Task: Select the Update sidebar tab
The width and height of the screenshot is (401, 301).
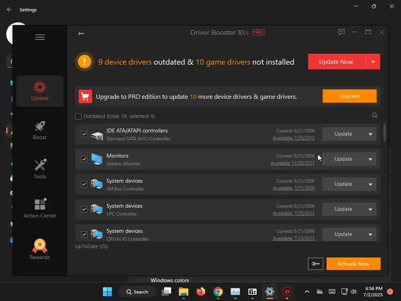Action: 40,91
